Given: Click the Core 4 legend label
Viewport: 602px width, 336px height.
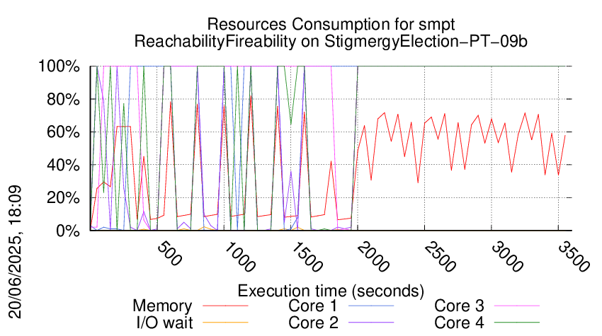Looking at the screenshot, I should coord(459,323).
